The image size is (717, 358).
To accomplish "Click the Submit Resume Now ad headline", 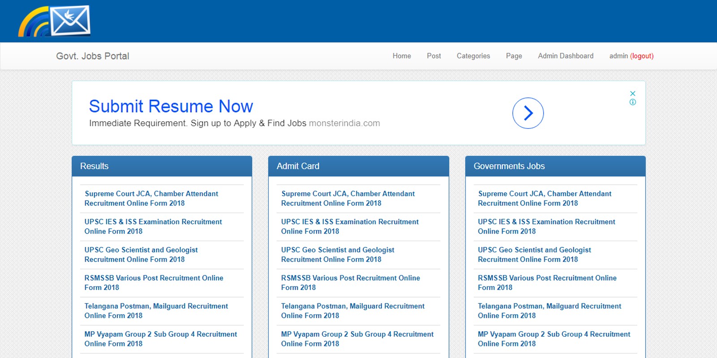I will coord(171,107).
